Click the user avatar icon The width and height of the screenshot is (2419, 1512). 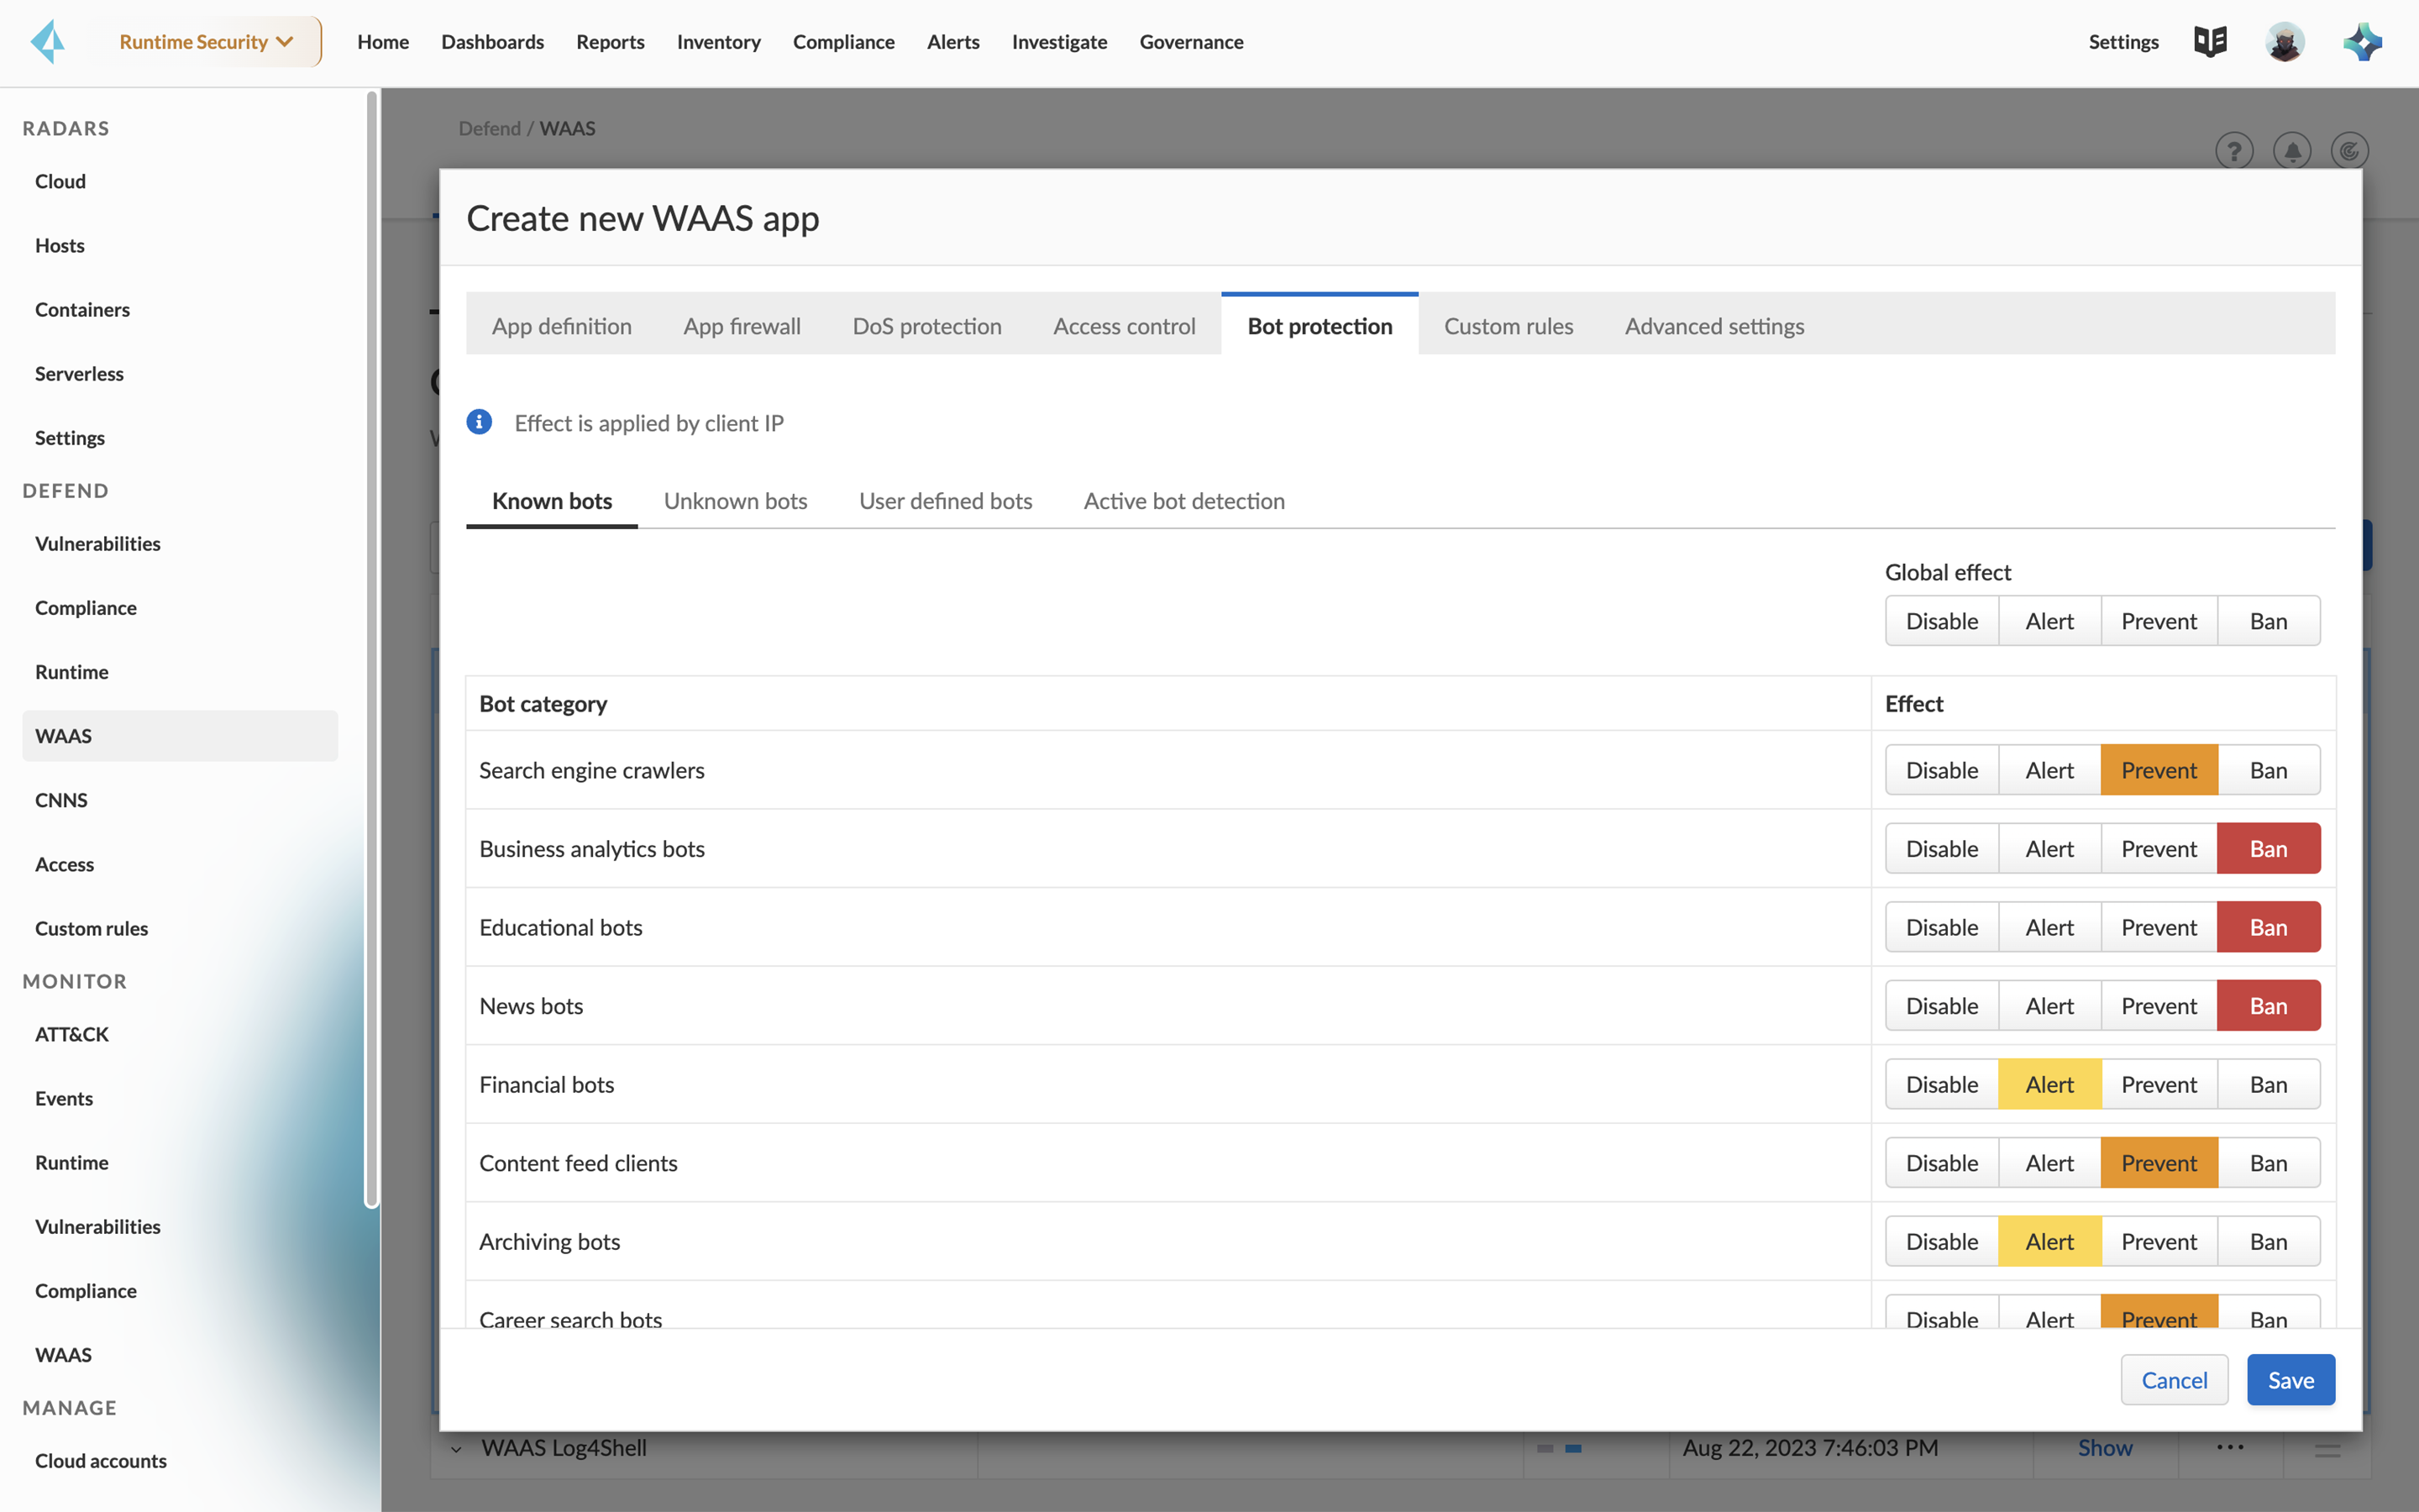click(2284, 42)
